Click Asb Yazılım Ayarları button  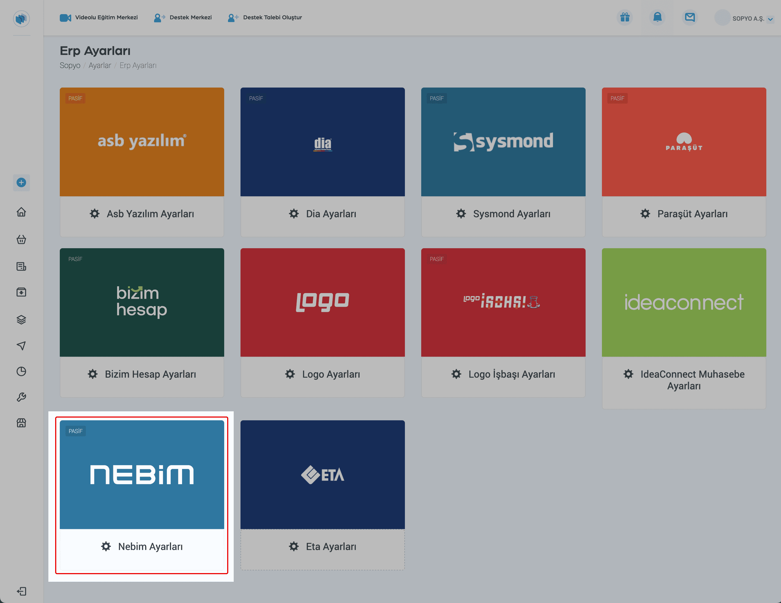tap(142, 214)
